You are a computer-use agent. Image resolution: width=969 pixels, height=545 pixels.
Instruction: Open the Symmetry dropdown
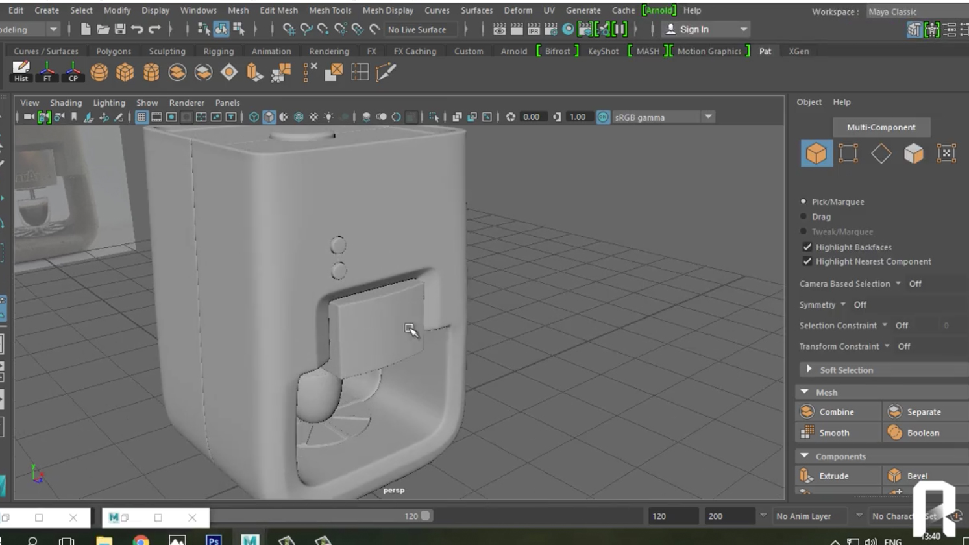click(x=842, y=304)
